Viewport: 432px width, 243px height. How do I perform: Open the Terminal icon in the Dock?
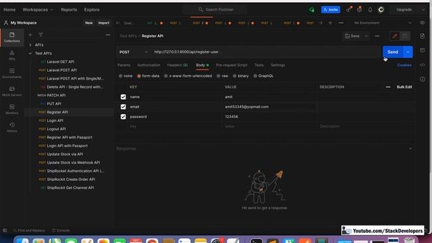[256, 240]
